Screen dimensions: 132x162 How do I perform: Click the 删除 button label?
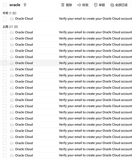[69, 5]
